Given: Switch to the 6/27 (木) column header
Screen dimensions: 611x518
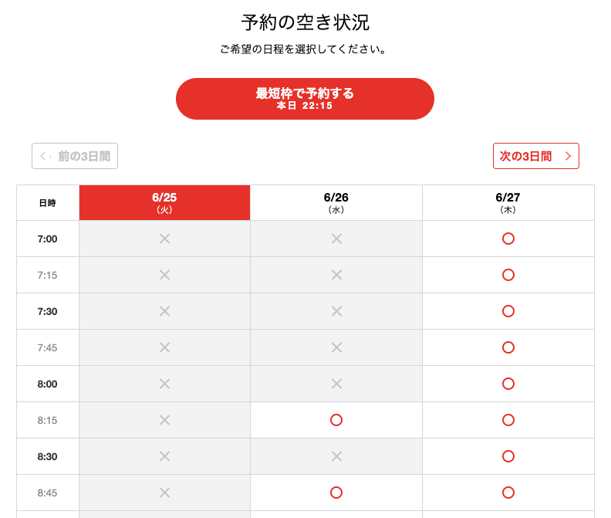Looking at the screenshot, I should 508,203.
